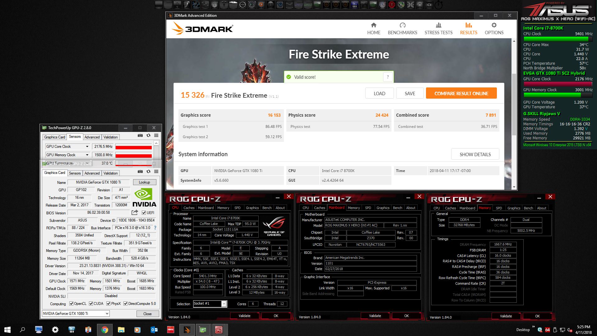Click Validate in first ROG CPU-Z window

point(244,316)
